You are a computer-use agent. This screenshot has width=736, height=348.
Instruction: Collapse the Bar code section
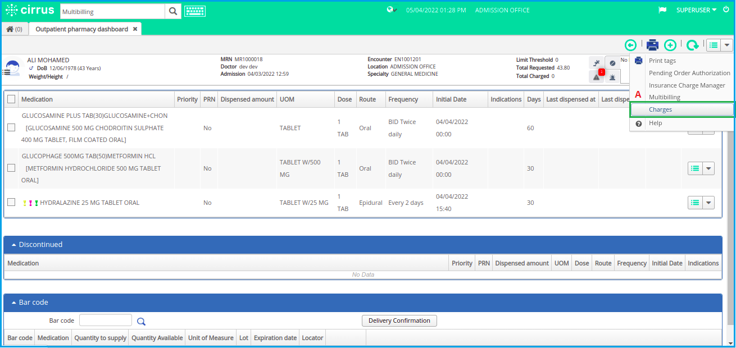(x=13, y=302)
